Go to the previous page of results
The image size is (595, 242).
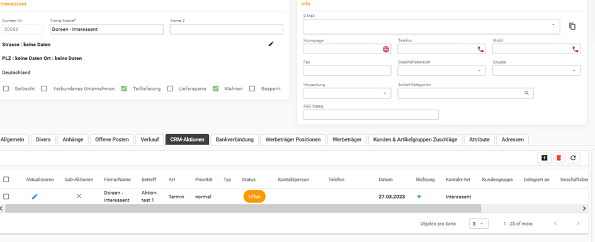pos(555,223)
